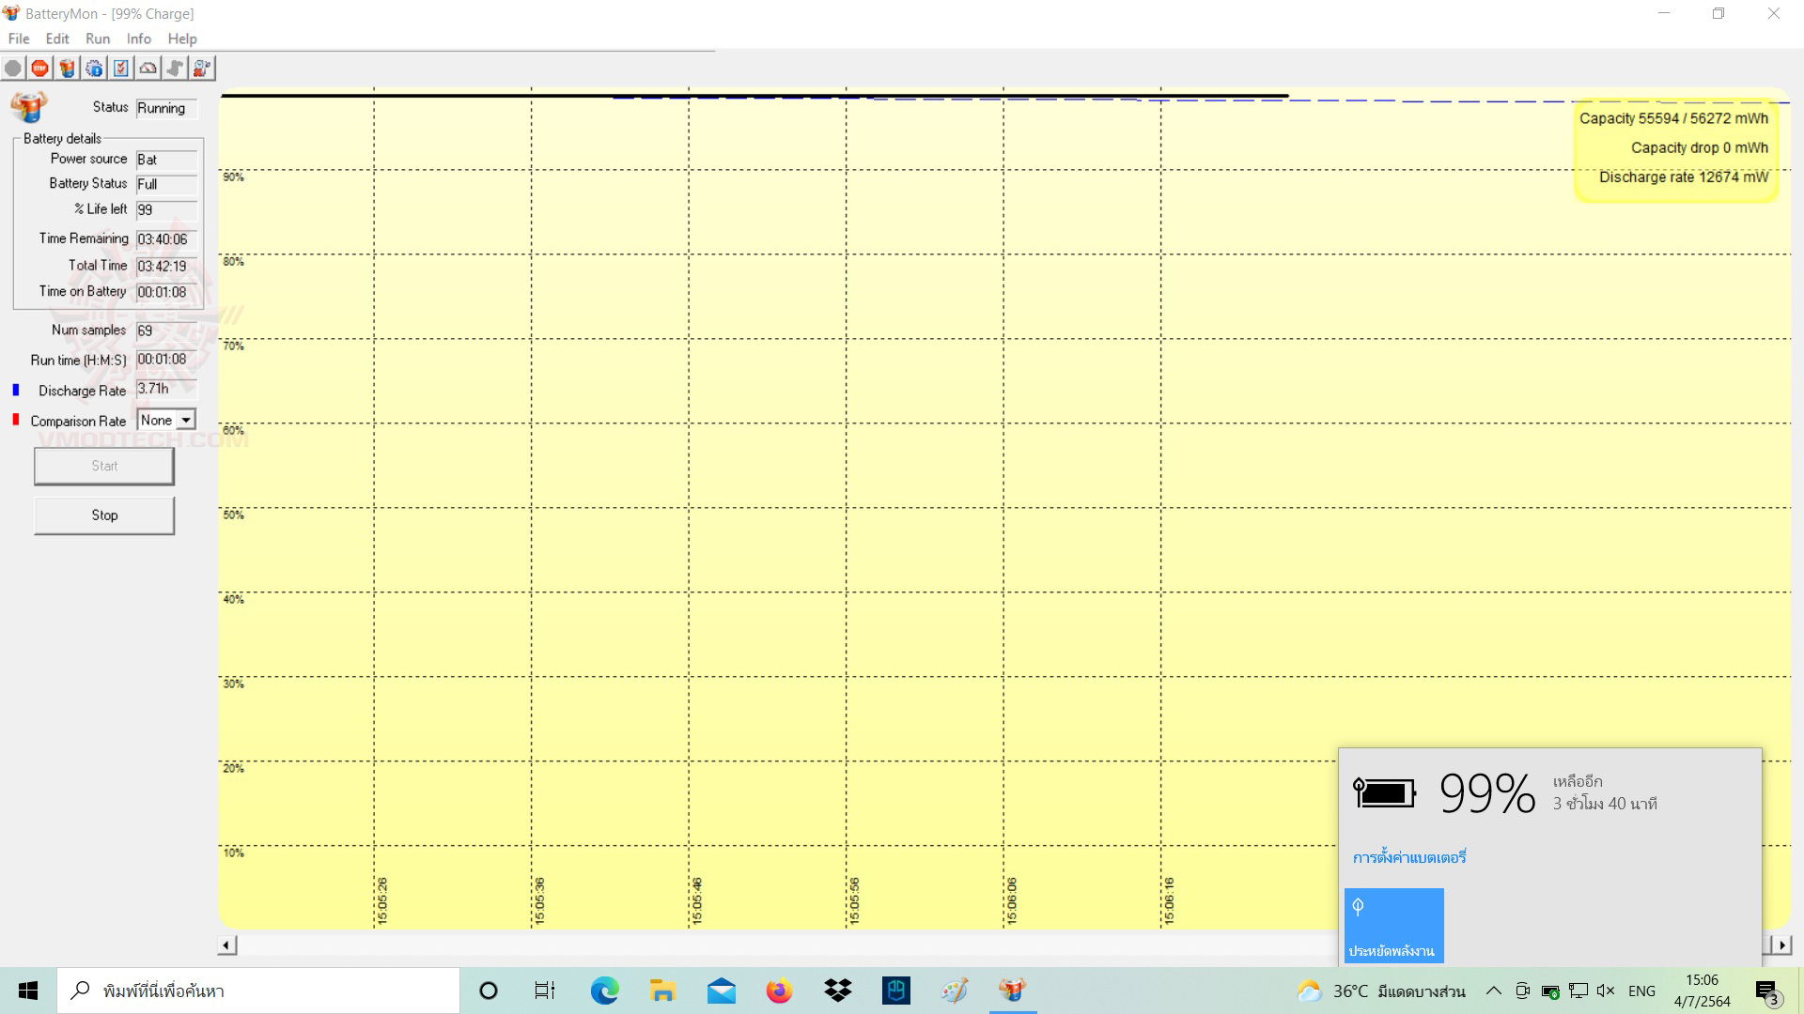Viewport: 1804px width, 1014px height.
Task: Click the battery information toolbar icon
Action: [x=67, y=69]
